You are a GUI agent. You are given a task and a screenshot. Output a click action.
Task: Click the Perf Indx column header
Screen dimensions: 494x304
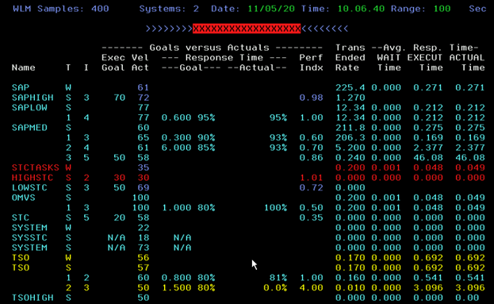click(x=312, y=63)
